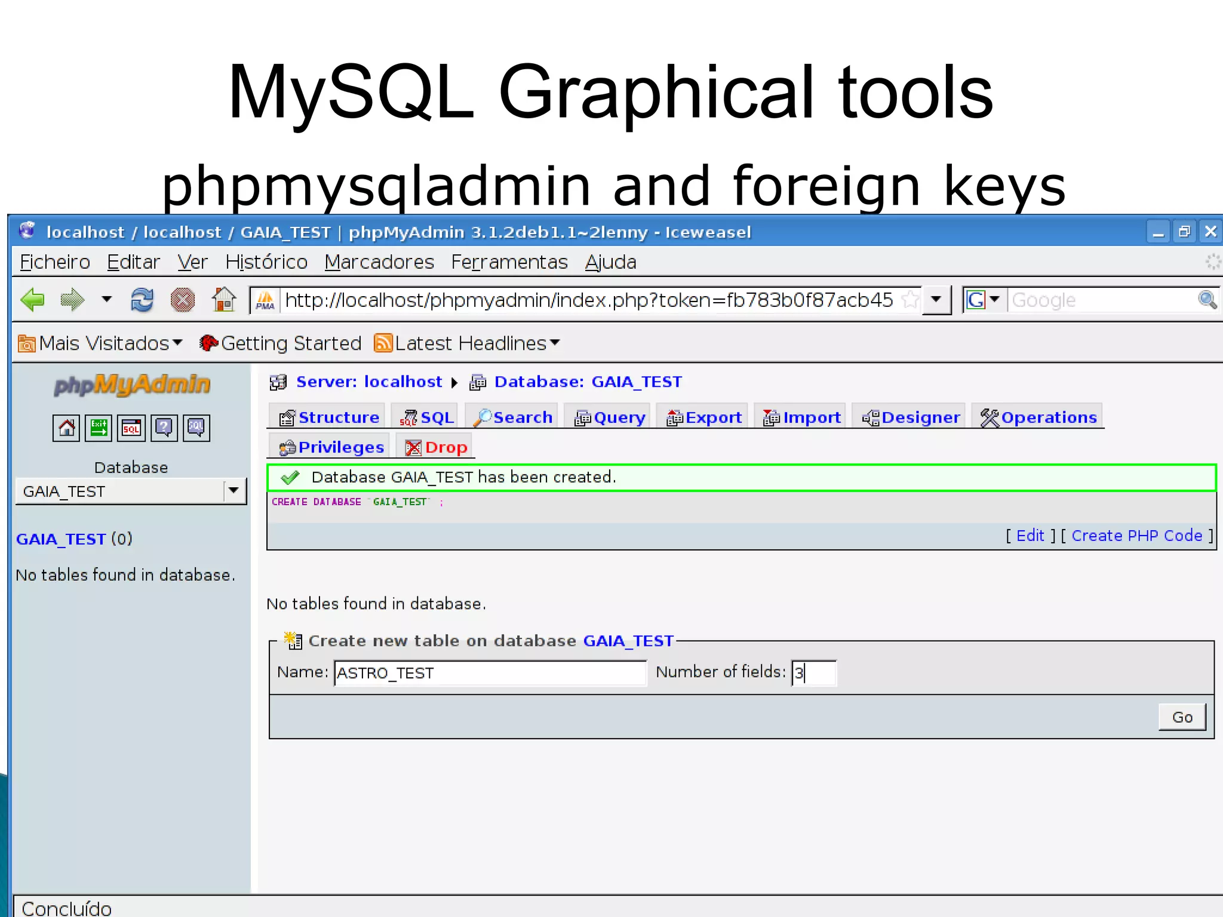The width and height of the screenshot is (1223, 917).
Task: Click the Iceweasel window title icon
Action: coord(27,231)
